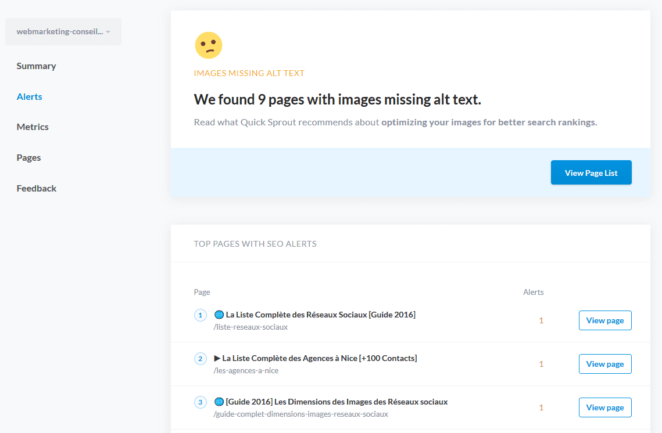
Task: Open the La Liste Complète des Réseaux Sociaux title
Action: click(x=320, y=315)
